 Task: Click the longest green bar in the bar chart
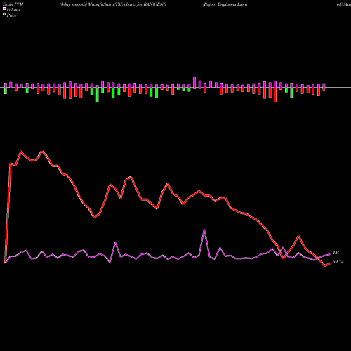click(98, 95)
